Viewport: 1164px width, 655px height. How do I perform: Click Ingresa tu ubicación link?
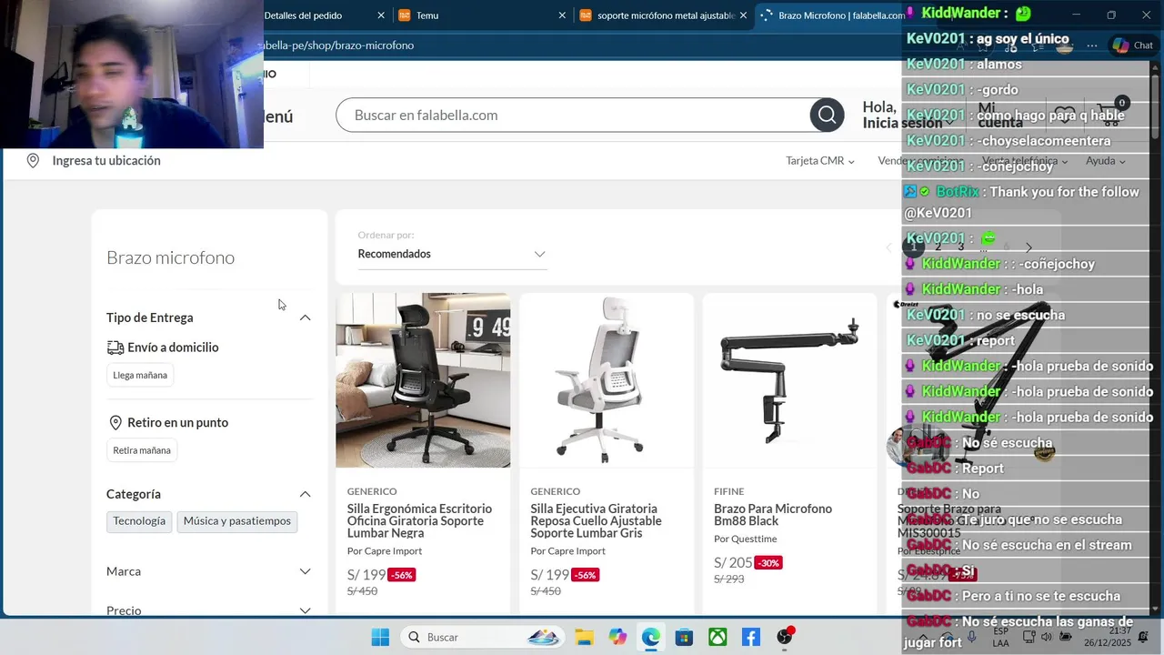pos(106,161)
